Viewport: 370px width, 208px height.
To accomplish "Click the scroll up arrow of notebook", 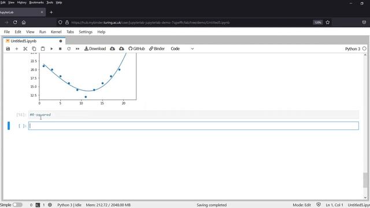I will (365, 55).
